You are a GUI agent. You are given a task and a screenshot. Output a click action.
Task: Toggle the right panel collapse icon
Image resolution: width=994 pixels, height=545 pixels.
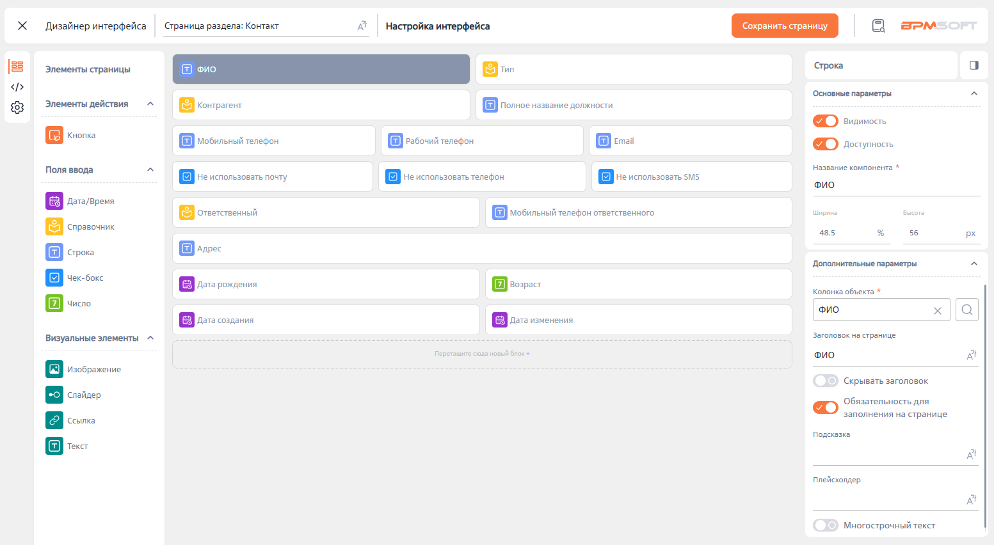coord(974,65)
